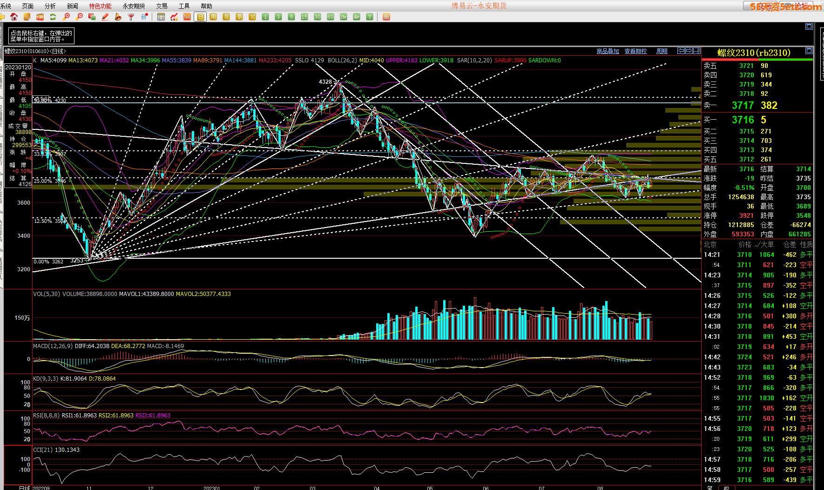Screen dimensions: 824x490
Task: Switch to the time-share trend chart icon
Action: (x=174, y=17)
